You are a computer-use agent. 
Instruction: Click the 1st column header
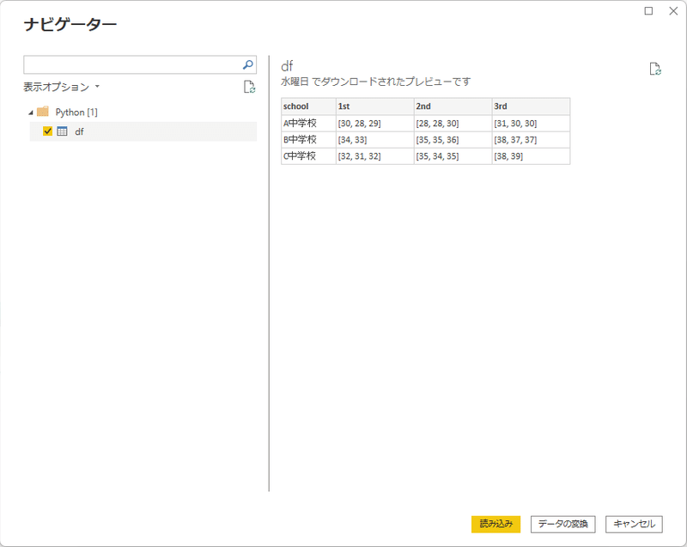pos(375,106)
